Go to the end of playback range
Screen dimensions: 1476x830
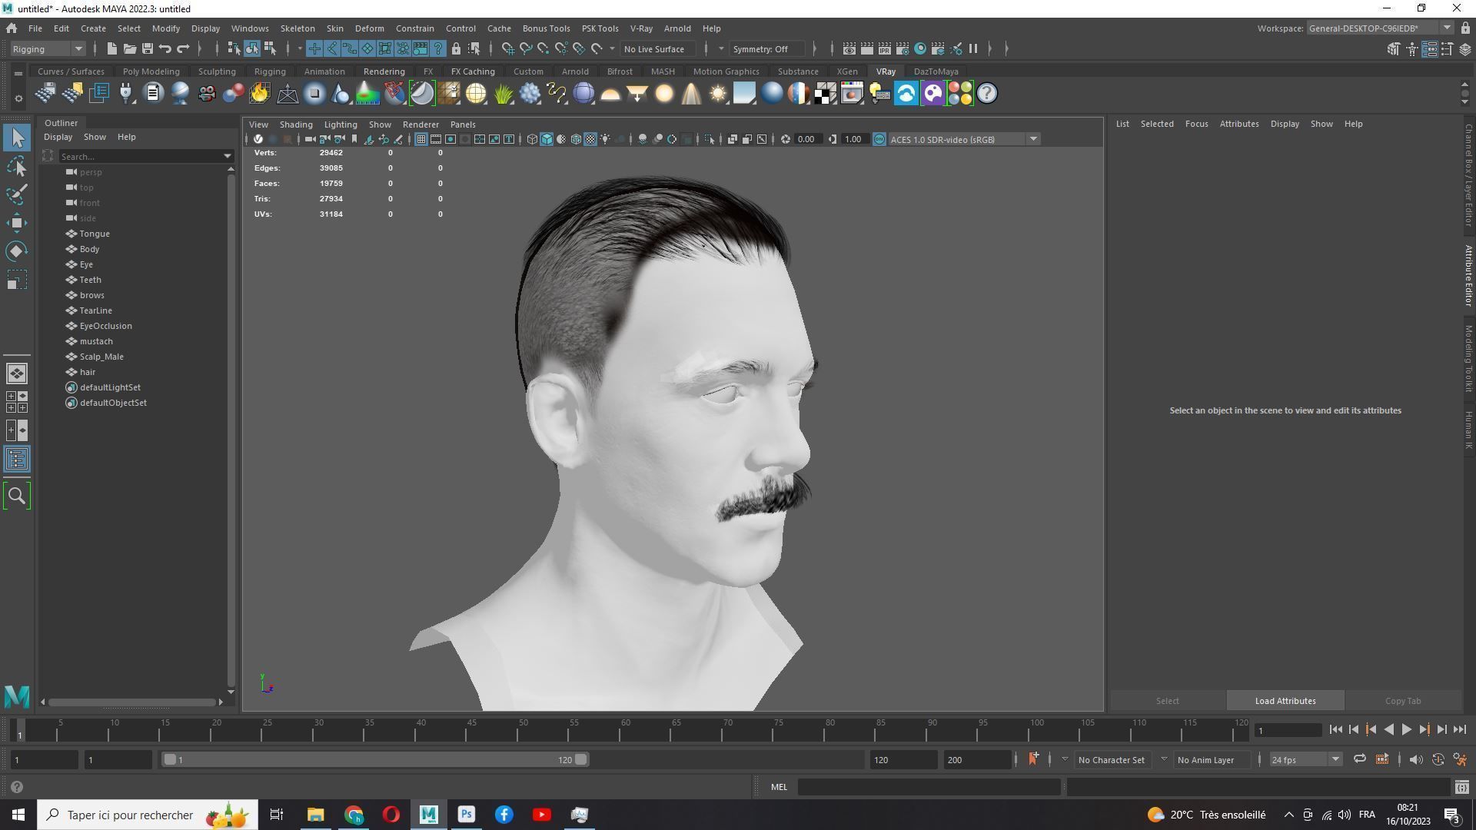[x=1459, y=730]
